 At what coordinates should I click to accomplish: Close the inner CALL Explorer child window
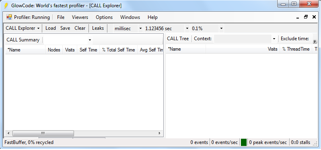click(x=314, y=17)
